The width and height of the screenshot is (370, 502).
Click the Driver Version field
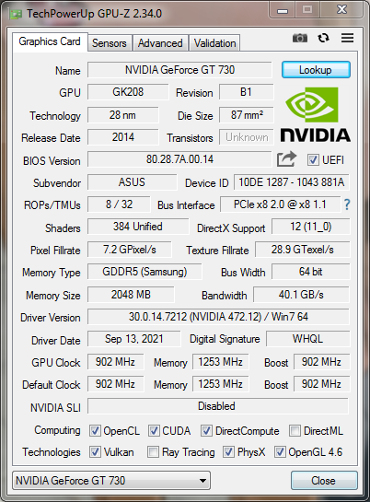[x=218, y=317]
